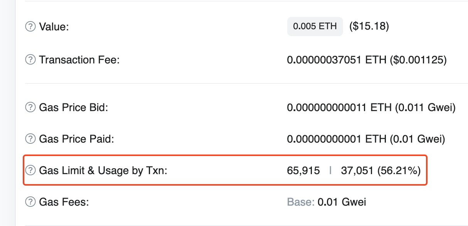468x226 pixels.
Task: Click the Transaction Fee: label
Action: pos(79,60)
